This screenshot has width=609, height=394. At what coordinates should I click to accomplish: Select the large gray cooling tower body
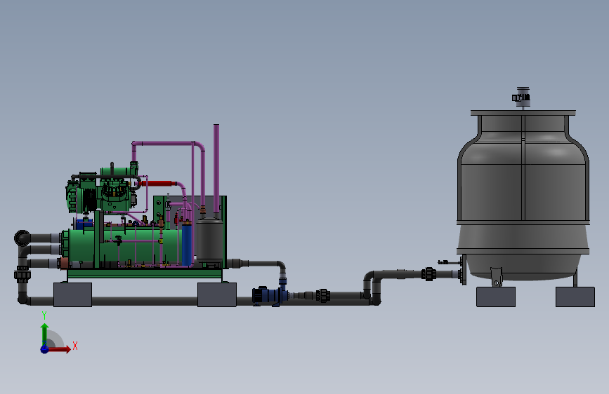pos(523,194)
